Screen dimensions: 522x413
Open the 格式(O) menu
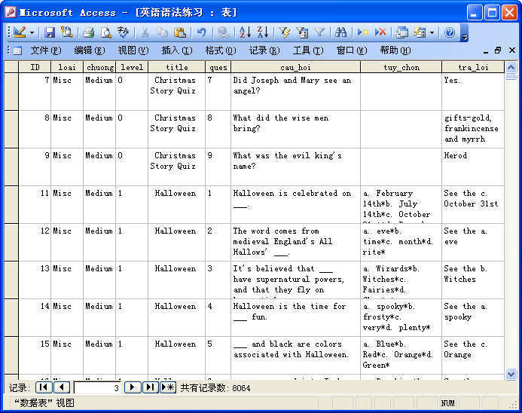[x=221, y=50]
